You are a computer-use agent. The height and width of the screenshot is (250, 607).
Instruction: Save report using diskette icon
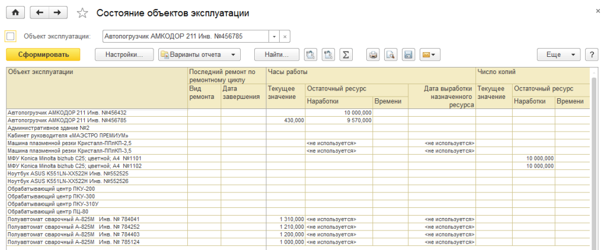pyautogui.click(x=408, y=55)
